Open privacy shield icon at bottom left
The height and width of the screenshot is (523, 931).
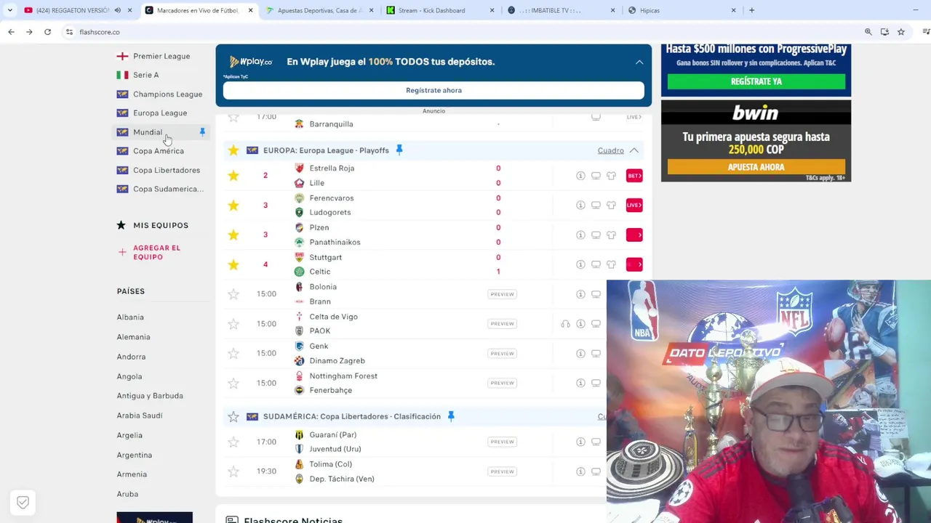pos(23,502)
